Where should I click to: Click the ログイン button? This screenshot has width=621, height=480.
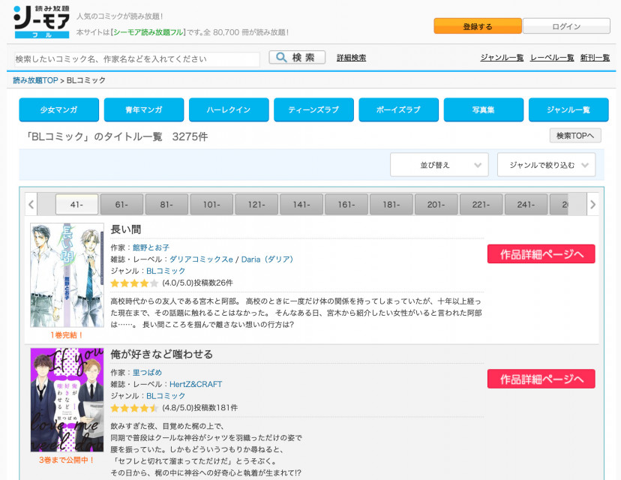tap(568, 25)
